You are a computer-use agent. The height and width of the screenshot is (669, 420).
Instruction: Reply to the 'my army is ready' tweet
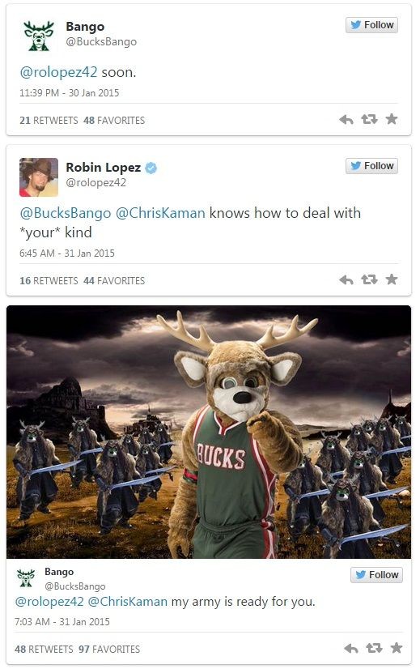click(x=351, y=649)
